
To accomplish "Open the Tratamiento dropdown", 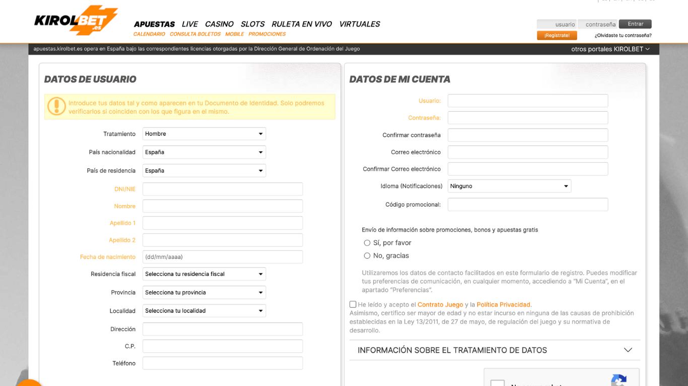I will 204,134.
